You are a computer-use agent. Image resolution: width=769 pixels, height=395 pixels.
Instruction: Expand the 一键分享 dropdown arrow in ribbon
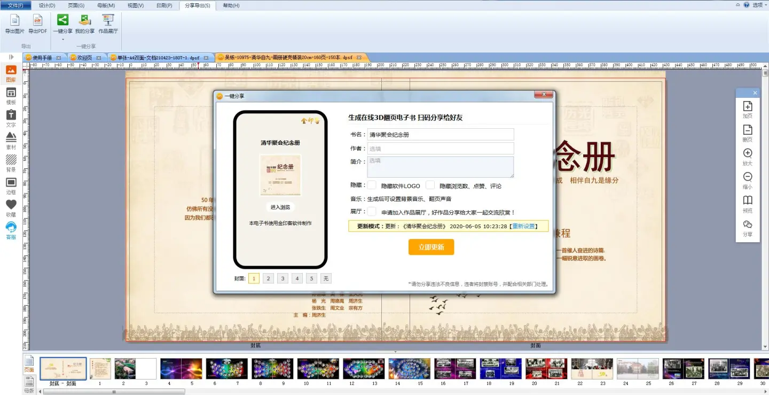(x=62, y=39)
